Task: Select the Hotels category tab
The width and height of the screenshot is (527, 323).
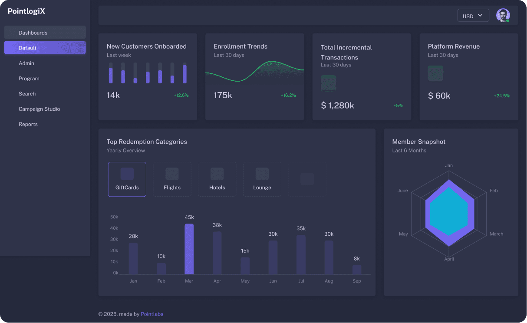Action: coord(217,179)
